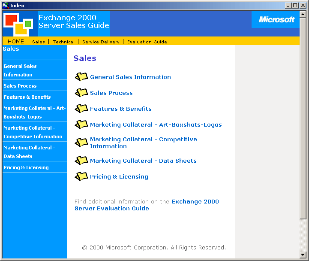Open Marketing Collateral Competitive Information main link
Screen dimensions: 309x261
point(143,143)
